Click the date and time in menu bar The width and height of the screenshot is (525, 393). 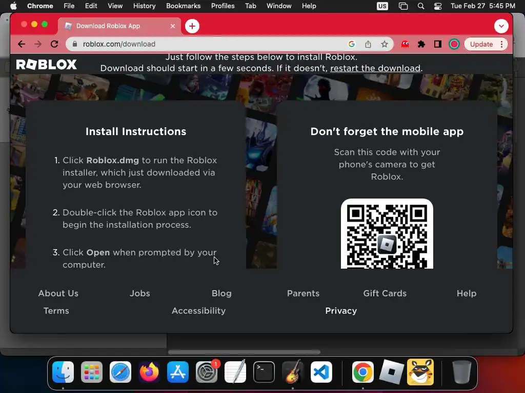pos(483,6)
